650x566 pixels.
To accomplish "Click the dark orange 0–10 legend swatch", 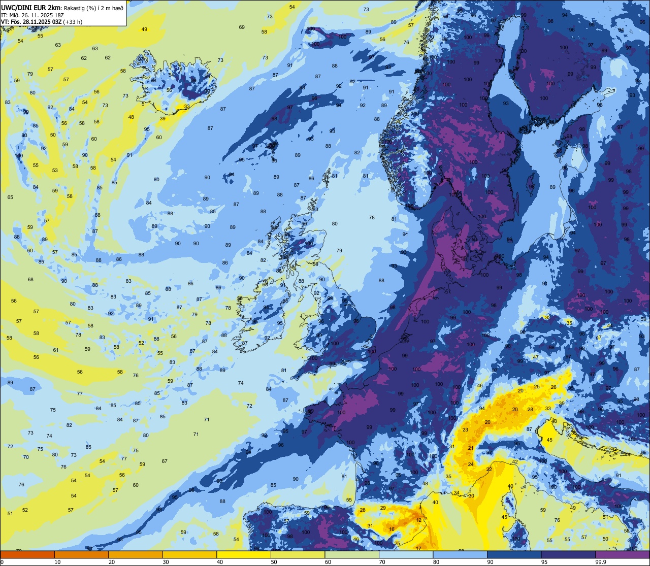I will pyautogui.click(x=27, y=554).
